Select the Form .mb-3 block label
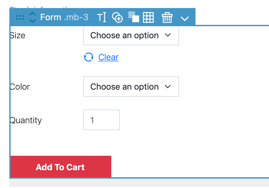Image resolution: width=269 pixels, height=188 pixels. [x=64, y=17]
